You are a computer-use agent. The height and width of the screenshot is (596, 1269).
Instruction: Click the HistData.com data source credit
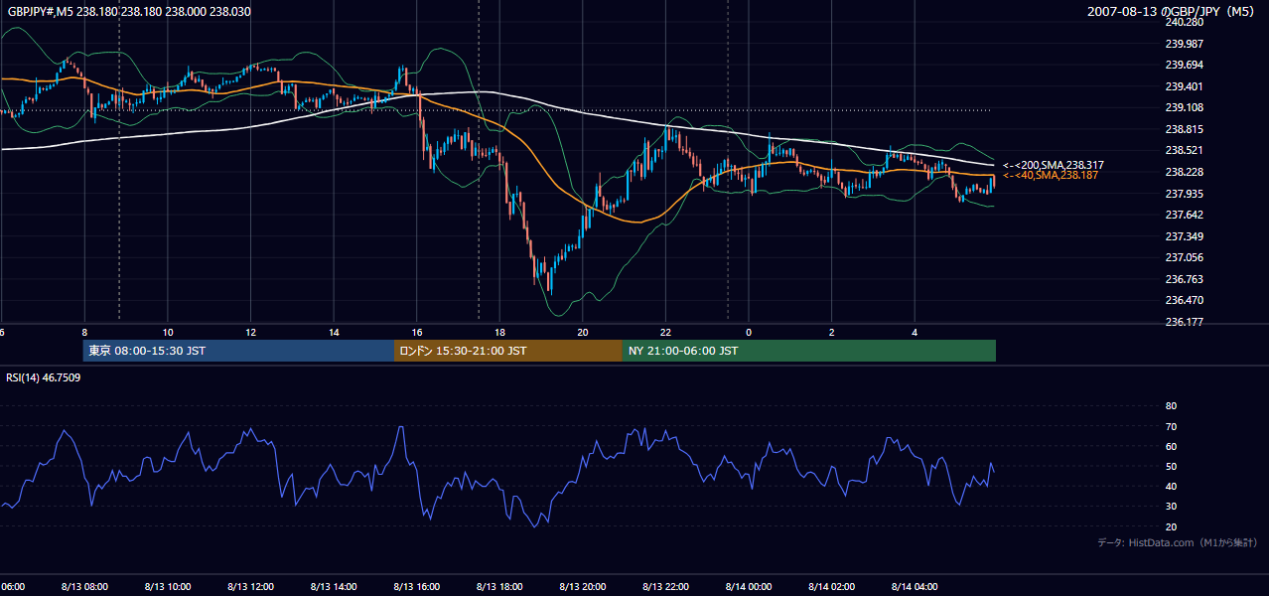[1177, 542]
